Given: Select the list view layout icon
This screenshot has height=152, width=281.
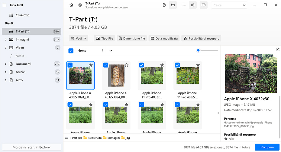Looking at the screenshot, I should point(184,5).
